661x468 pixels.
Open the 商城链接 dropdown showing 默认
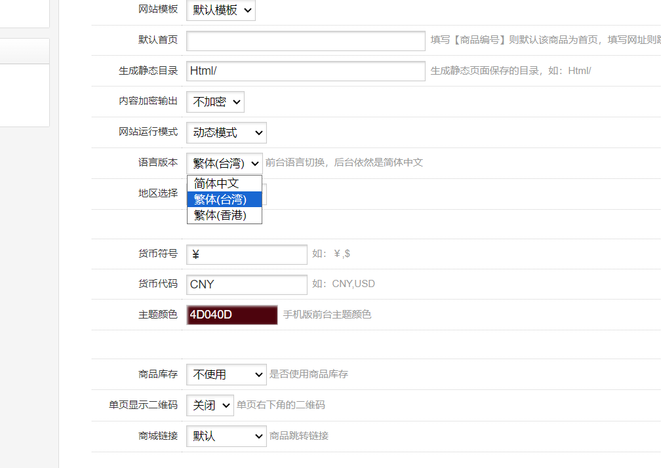tap(226, 436)
